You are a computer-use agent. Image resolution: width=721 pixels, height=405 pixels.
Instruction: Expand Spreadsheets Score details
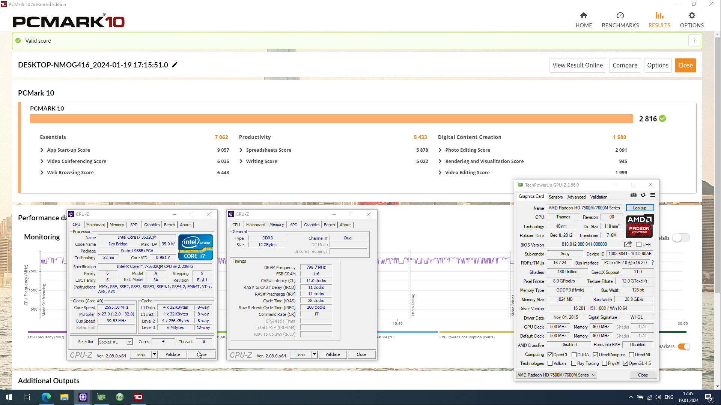click(x=241, y=150)
